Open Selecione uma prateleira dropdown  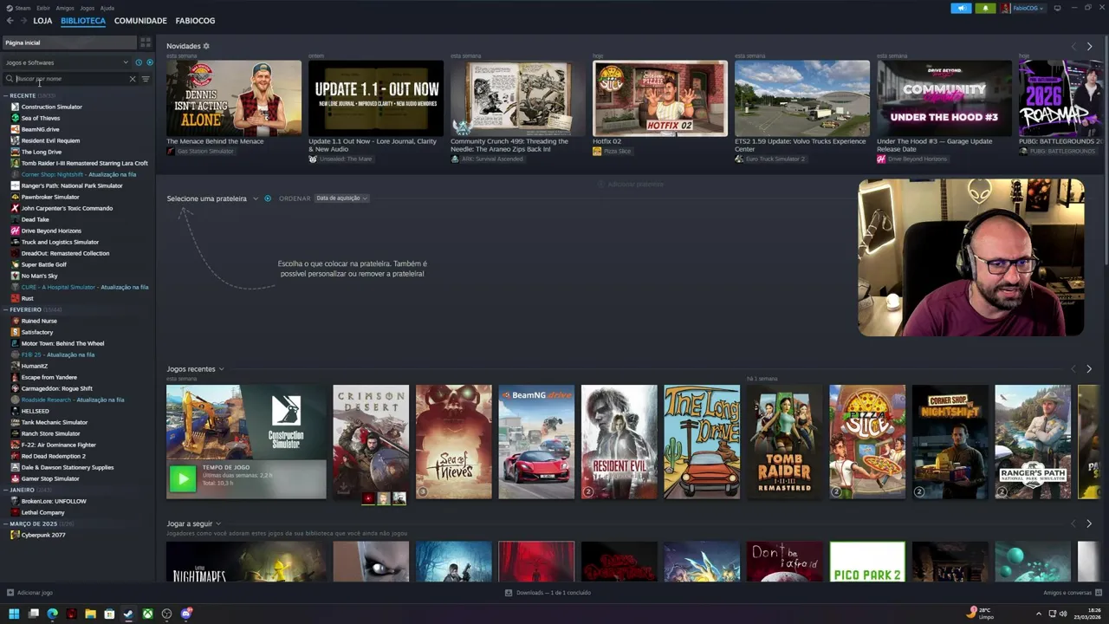(x=212, y=198)
